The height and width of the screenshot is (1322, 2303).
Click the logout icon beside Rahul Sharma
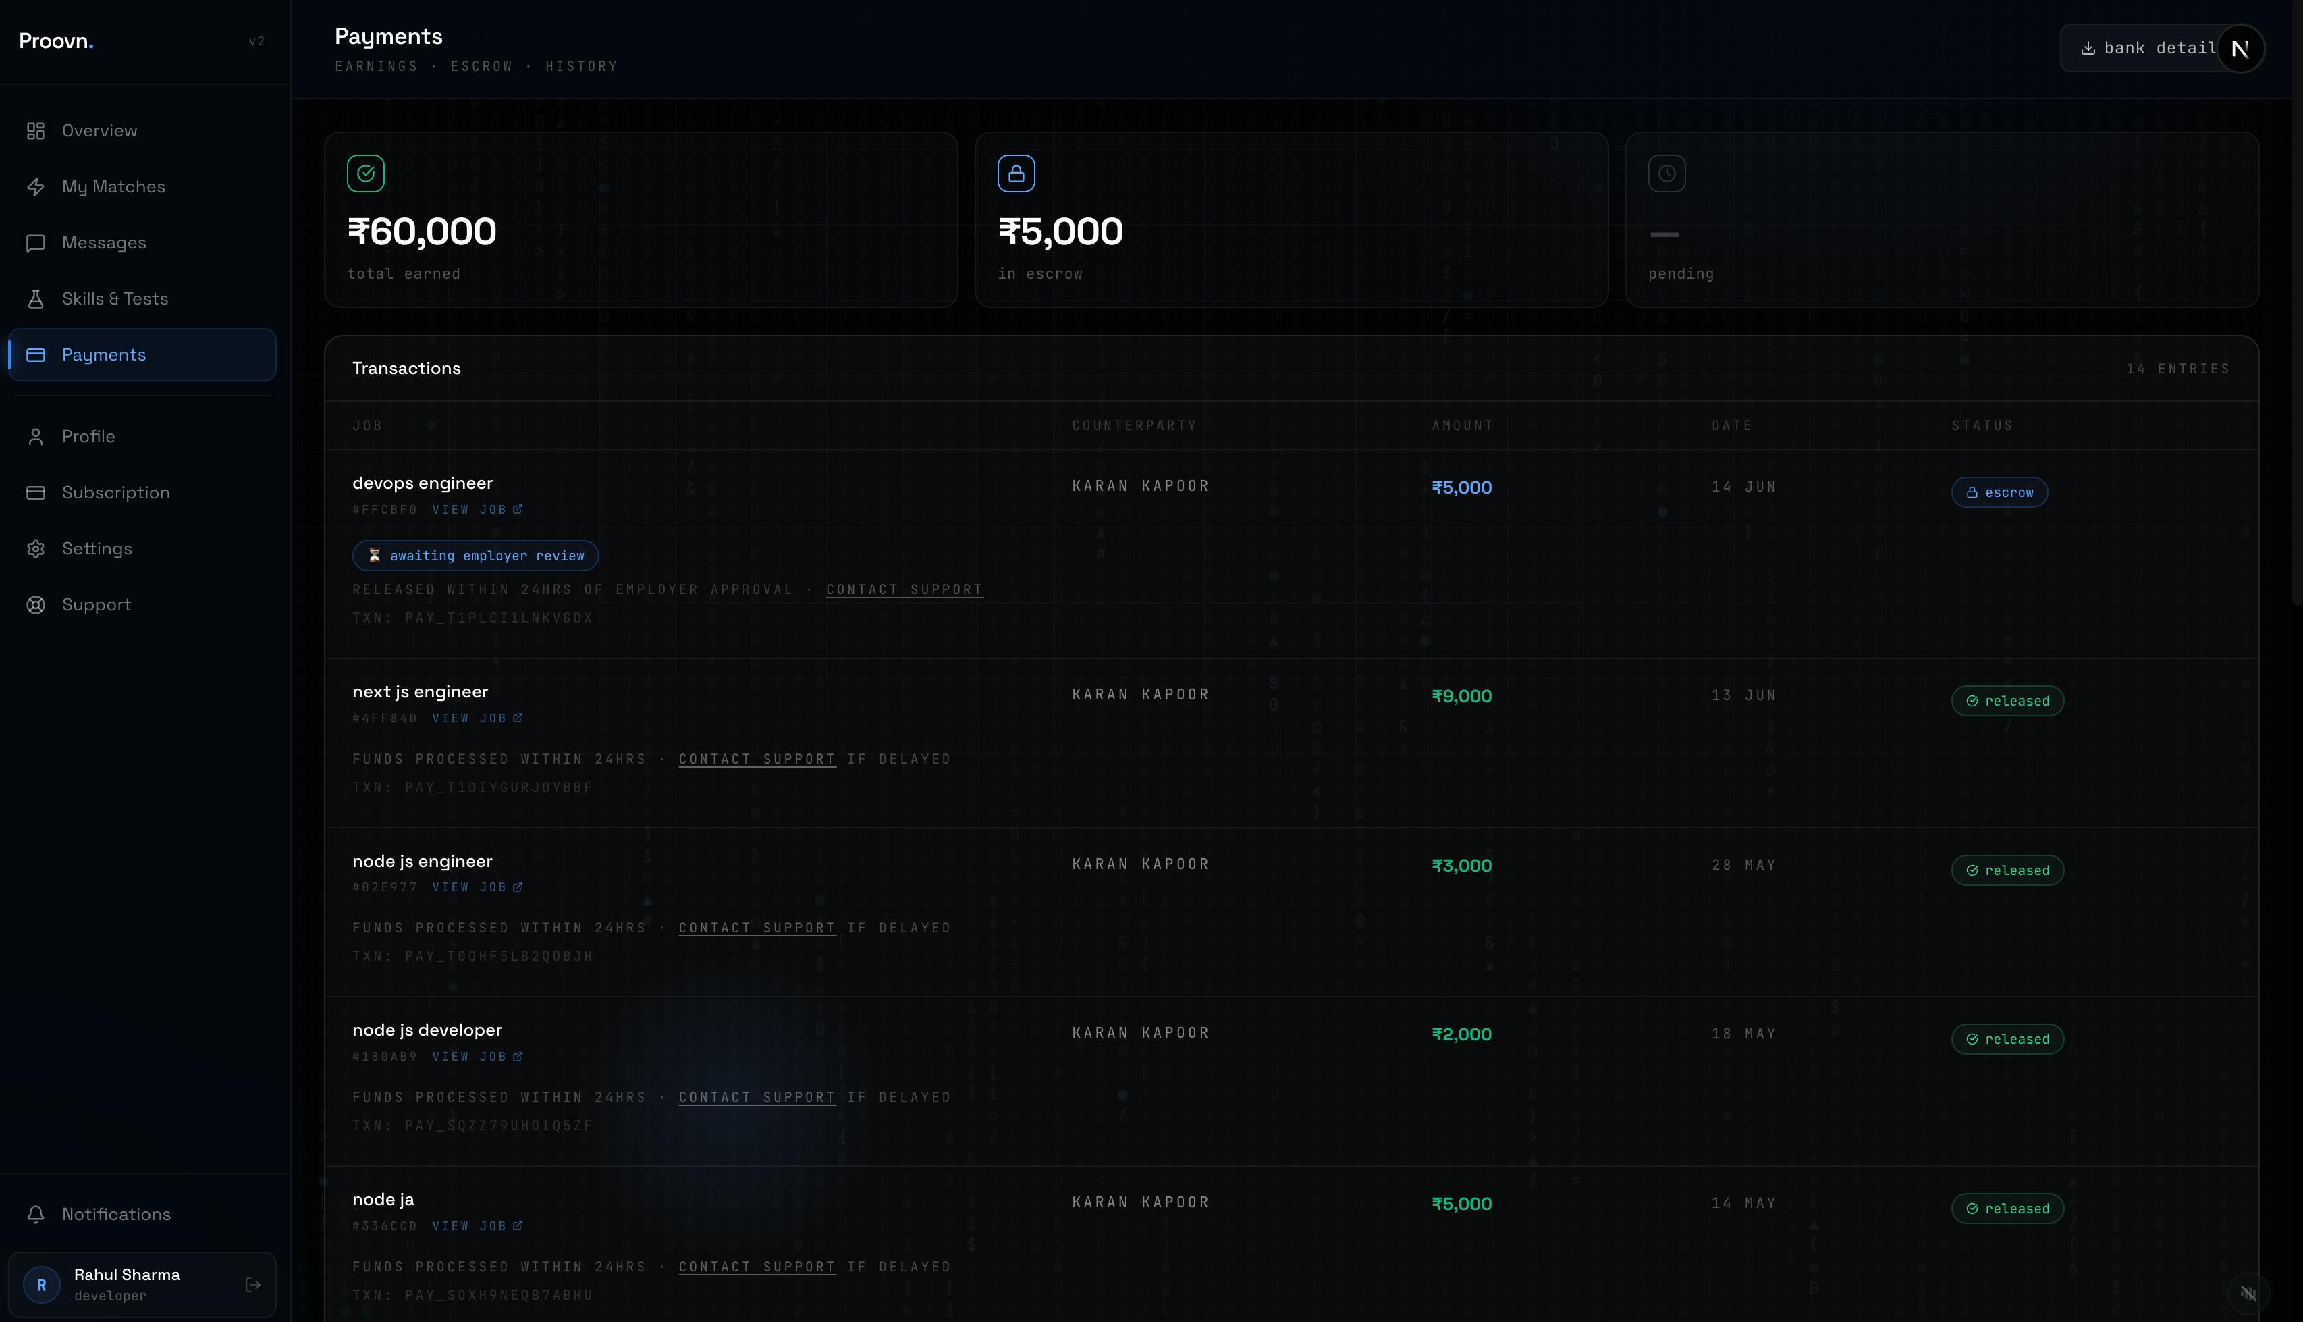tap(253, 1285)
